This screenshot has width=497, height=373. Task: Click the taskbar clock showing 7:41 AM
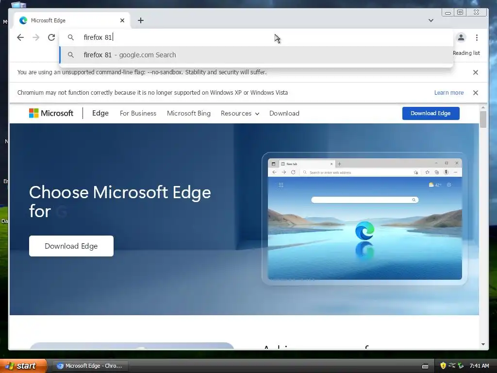[479, 366]
